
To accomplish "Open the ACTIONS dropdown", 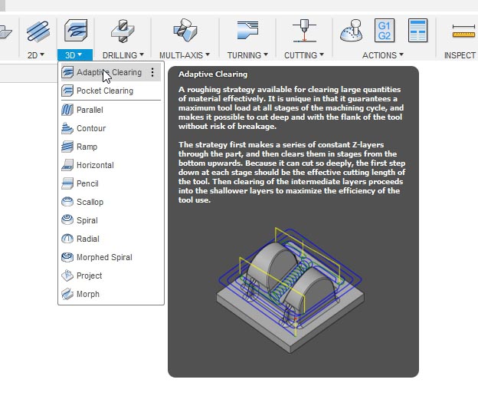I will tap(383, 55).
